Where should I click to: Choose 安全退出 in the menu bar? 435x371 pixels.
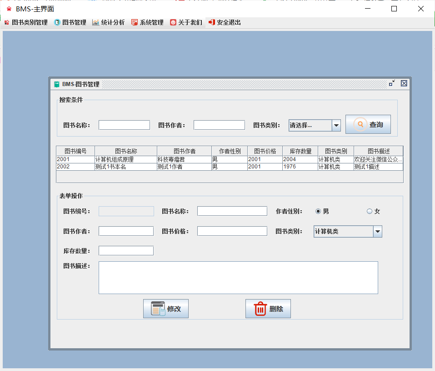(x=225, y=22)
